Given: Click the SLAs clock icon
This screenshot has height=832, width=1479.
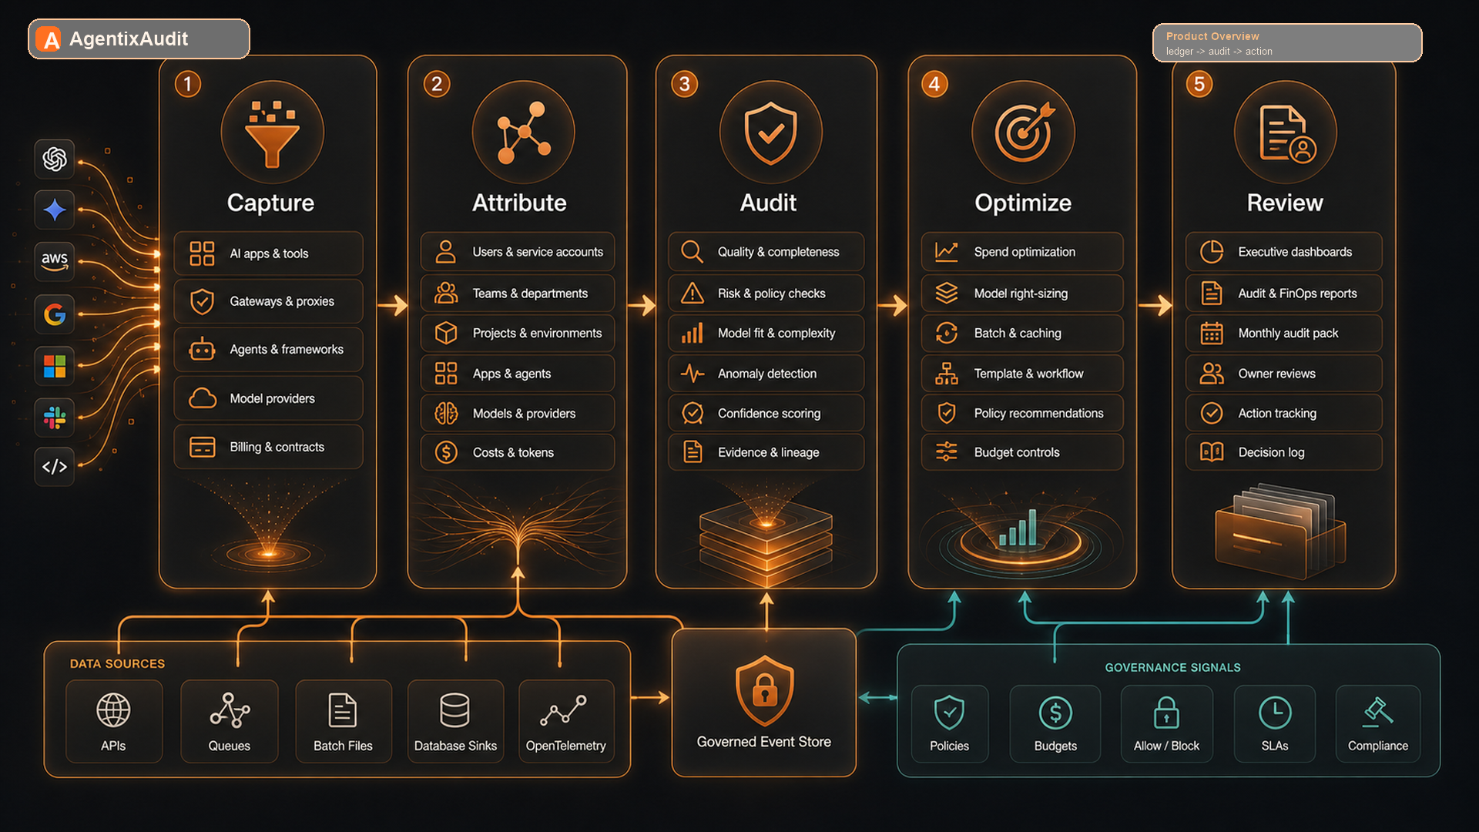Looking at the screenshot, I should [1275, 713].
